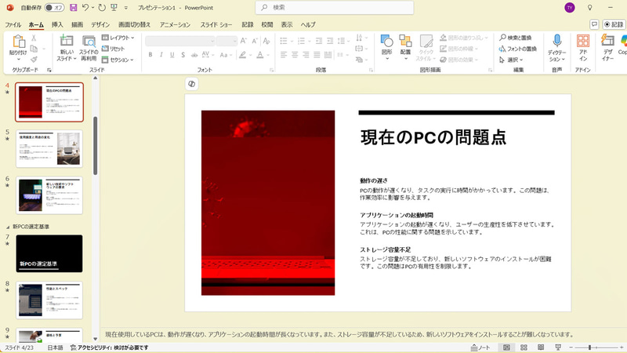Center align the text
The width and height of the screenshot is (627, 353).
(x=295, y=55)
